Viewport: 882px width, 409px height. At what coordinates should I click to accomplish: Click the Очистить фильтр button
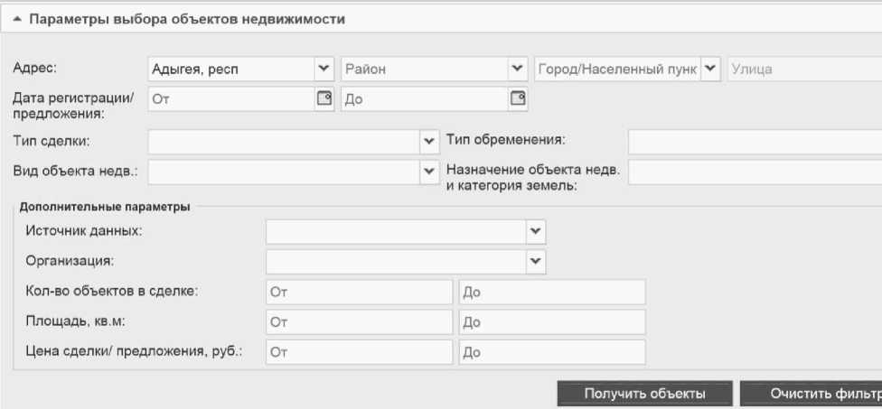coord(812,394)
